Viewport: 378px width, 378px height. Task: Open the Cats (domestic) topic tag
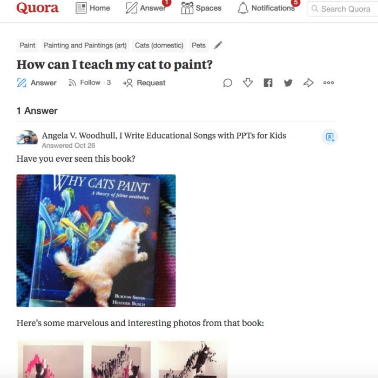tap(159, 45)
